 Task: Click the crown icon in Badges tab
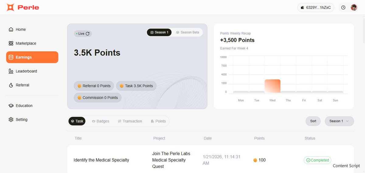click(x=94, y=121)
